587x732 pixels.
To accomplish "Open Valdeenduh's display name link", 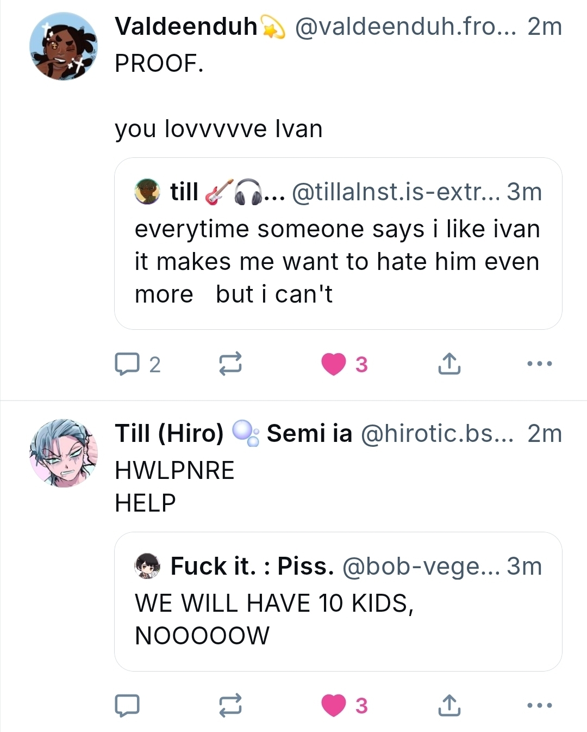I will tap(186, 27).
